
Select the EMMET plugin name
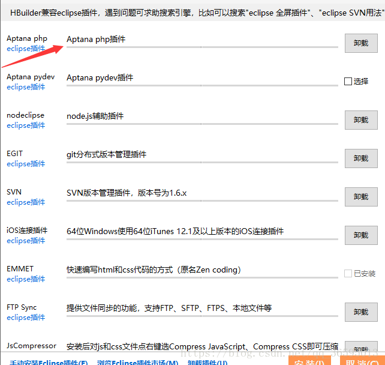20,269
